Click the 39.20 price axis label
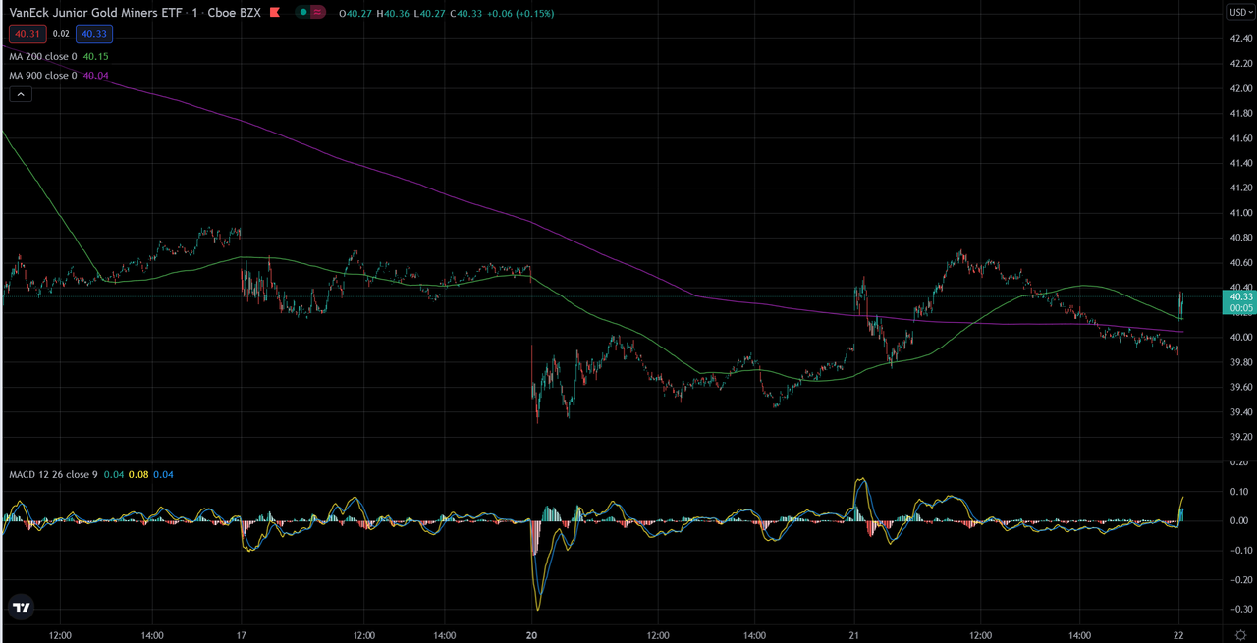Viewport: 1257px width, 643px height. click(1239, 437)
